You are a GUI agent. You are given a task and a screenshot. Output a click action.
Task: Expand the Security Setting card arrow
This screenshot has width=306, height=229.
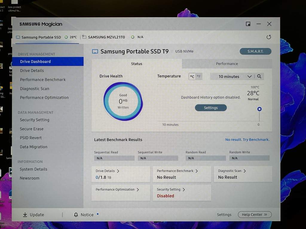pyautogui.click(x=184, y=189)
